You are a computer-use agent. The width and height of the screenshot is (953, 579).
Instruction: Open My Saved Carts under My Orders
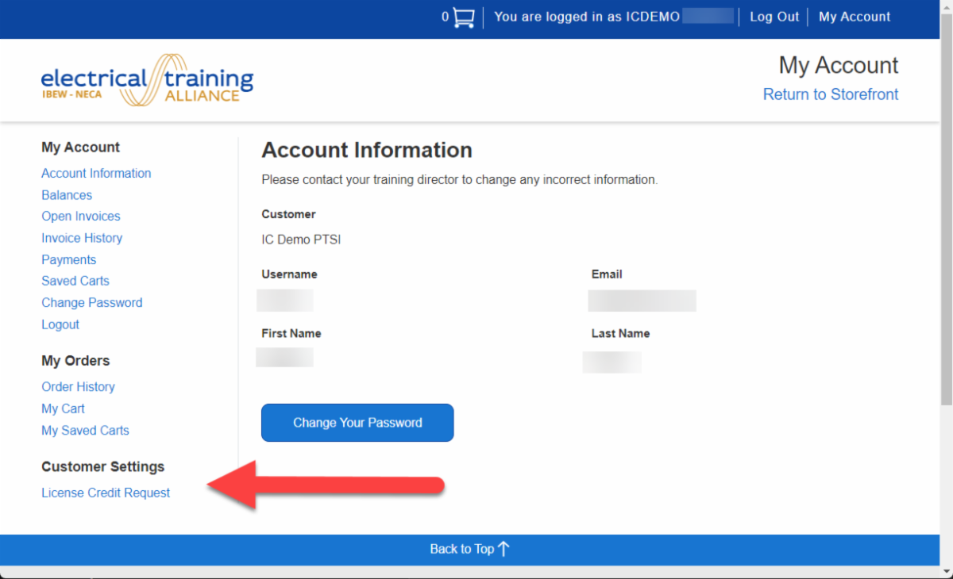(x=85, y=430)
